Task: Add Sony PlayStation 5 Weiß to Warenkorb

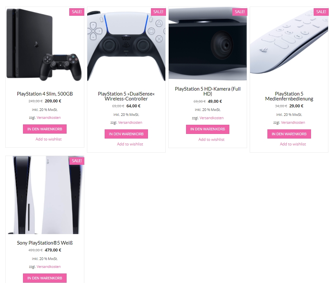Action: pyautogui.click(x=45, y=278)
